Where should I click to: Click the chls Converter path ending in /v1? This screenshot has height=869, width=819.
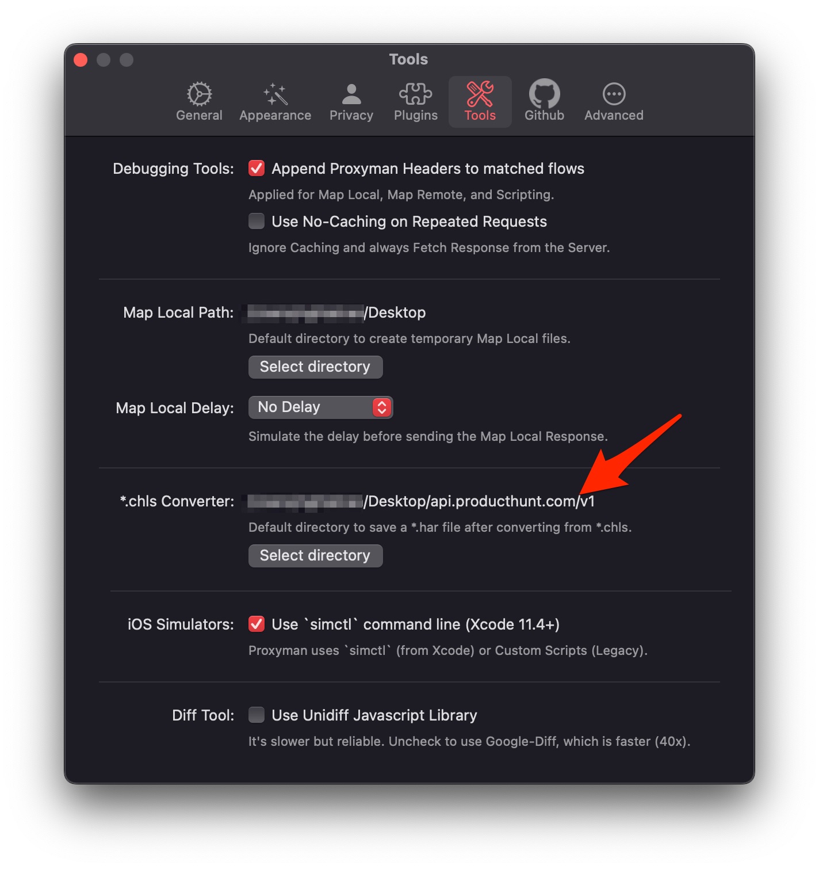(420, 501)
